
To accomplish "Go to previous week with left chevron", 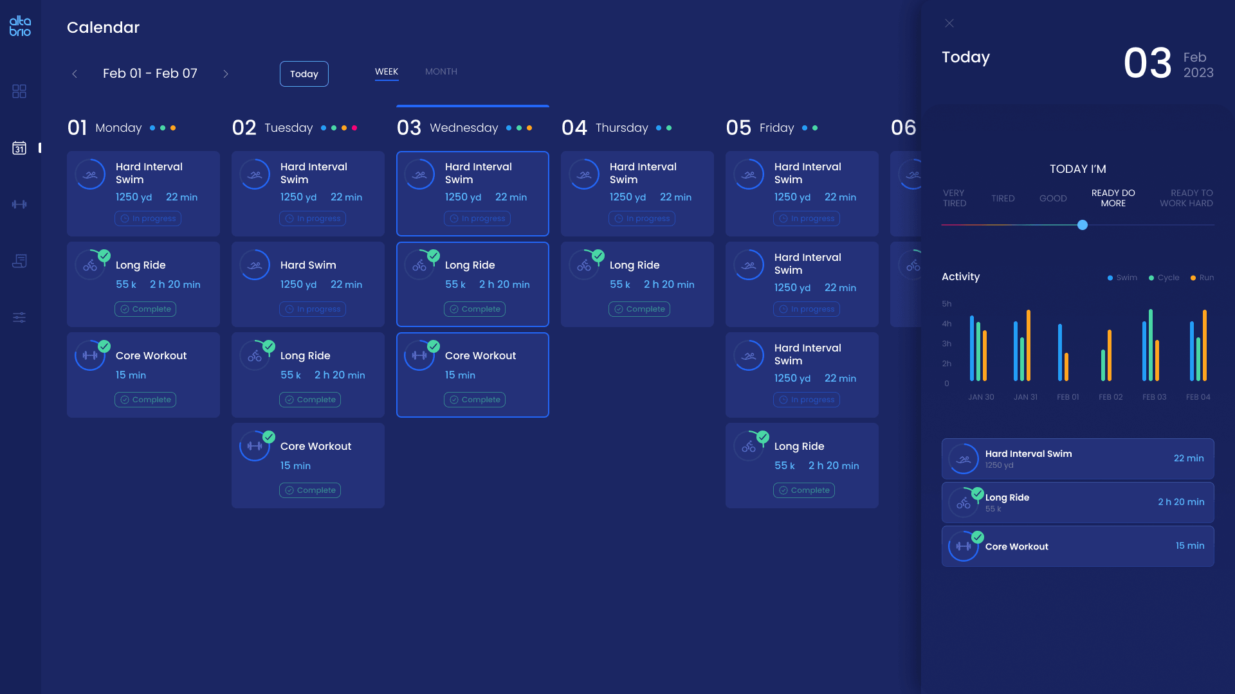I will (x=75, y=74).
